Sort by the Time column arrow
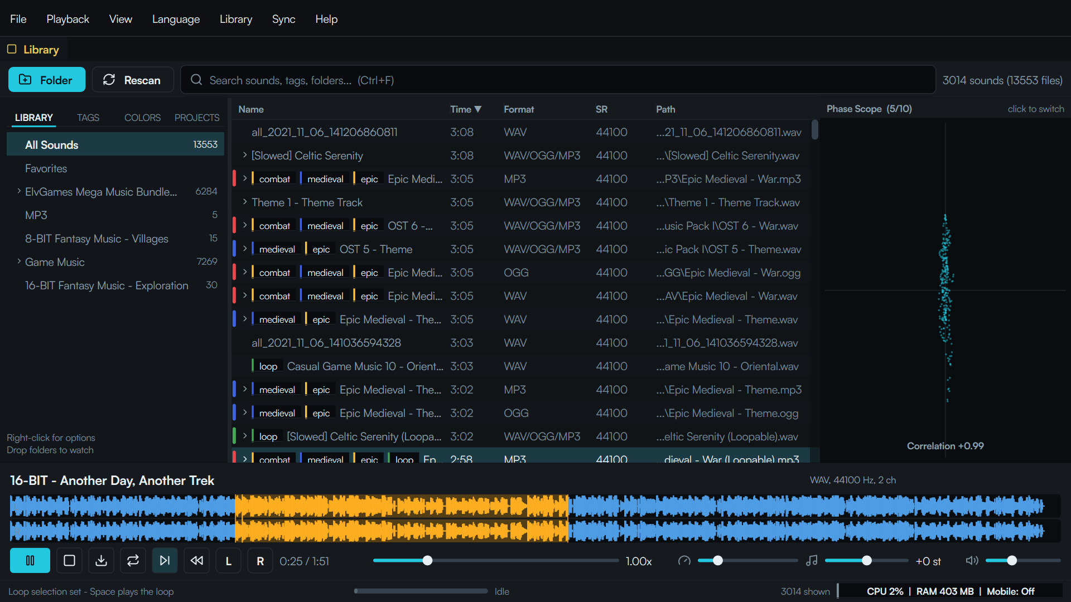Screen dimensions: 1071x602 click(477, 109)
